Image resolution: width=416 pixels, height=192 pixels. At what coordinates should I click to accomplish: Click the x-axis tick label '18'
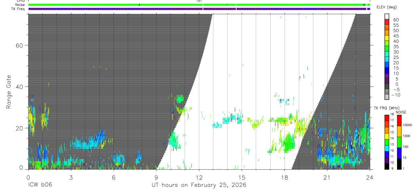[x=285, y=177]
